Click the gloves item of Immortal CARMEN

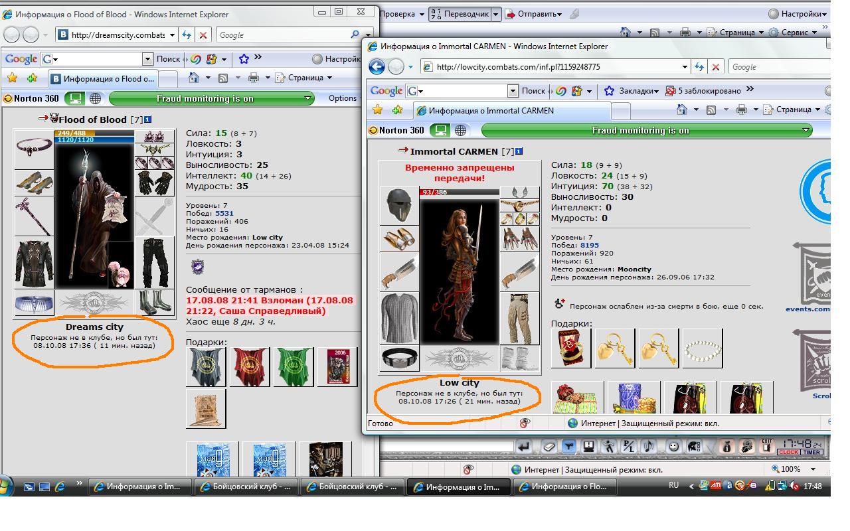519,239
